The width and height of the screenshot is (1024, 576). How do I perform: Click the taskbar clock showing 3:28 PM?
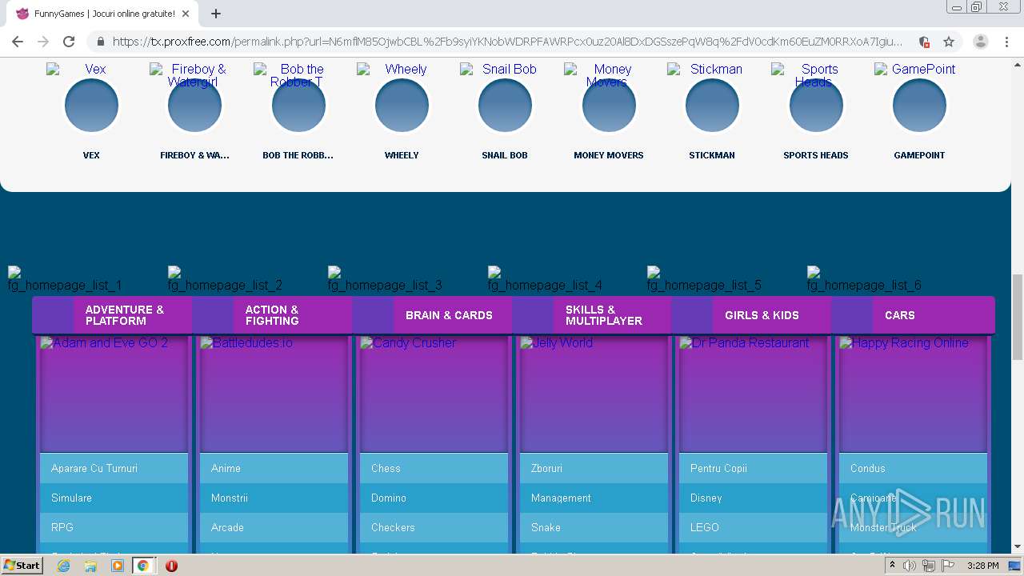click(x=982, y=566)
